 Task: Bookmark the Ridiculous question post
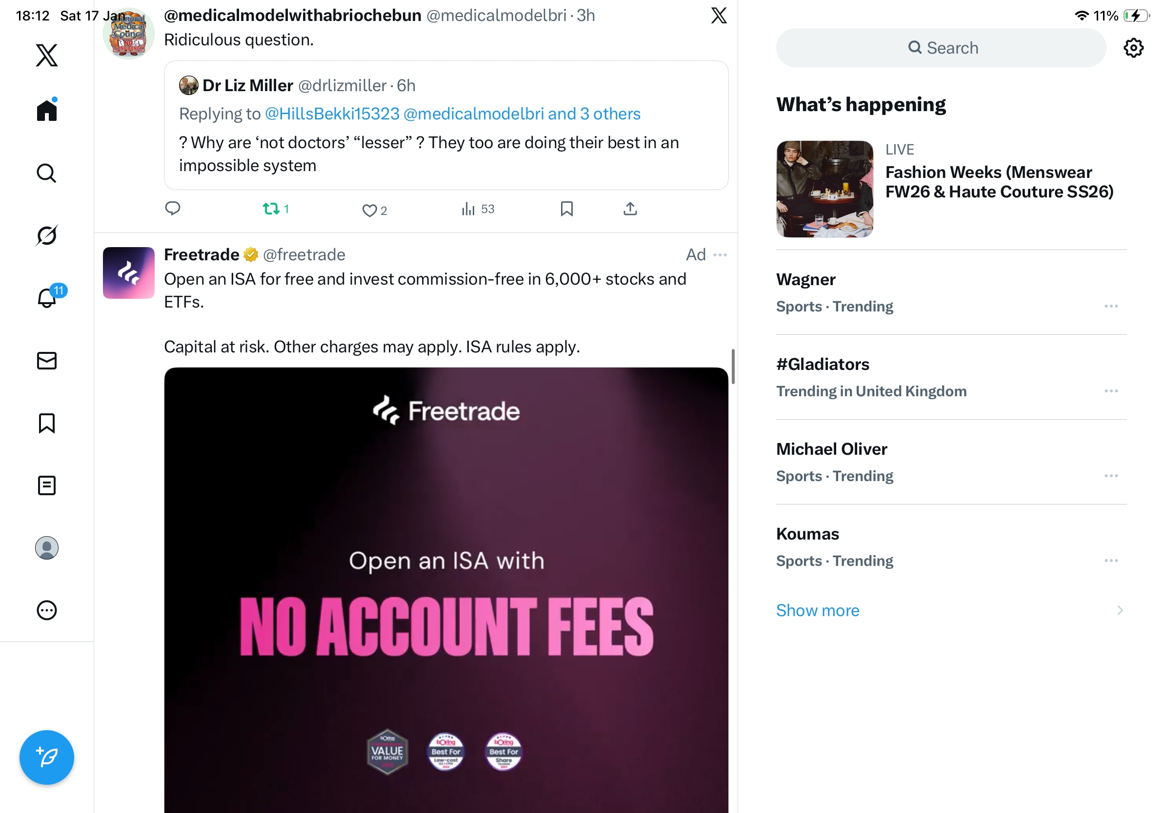coord(566,209)
